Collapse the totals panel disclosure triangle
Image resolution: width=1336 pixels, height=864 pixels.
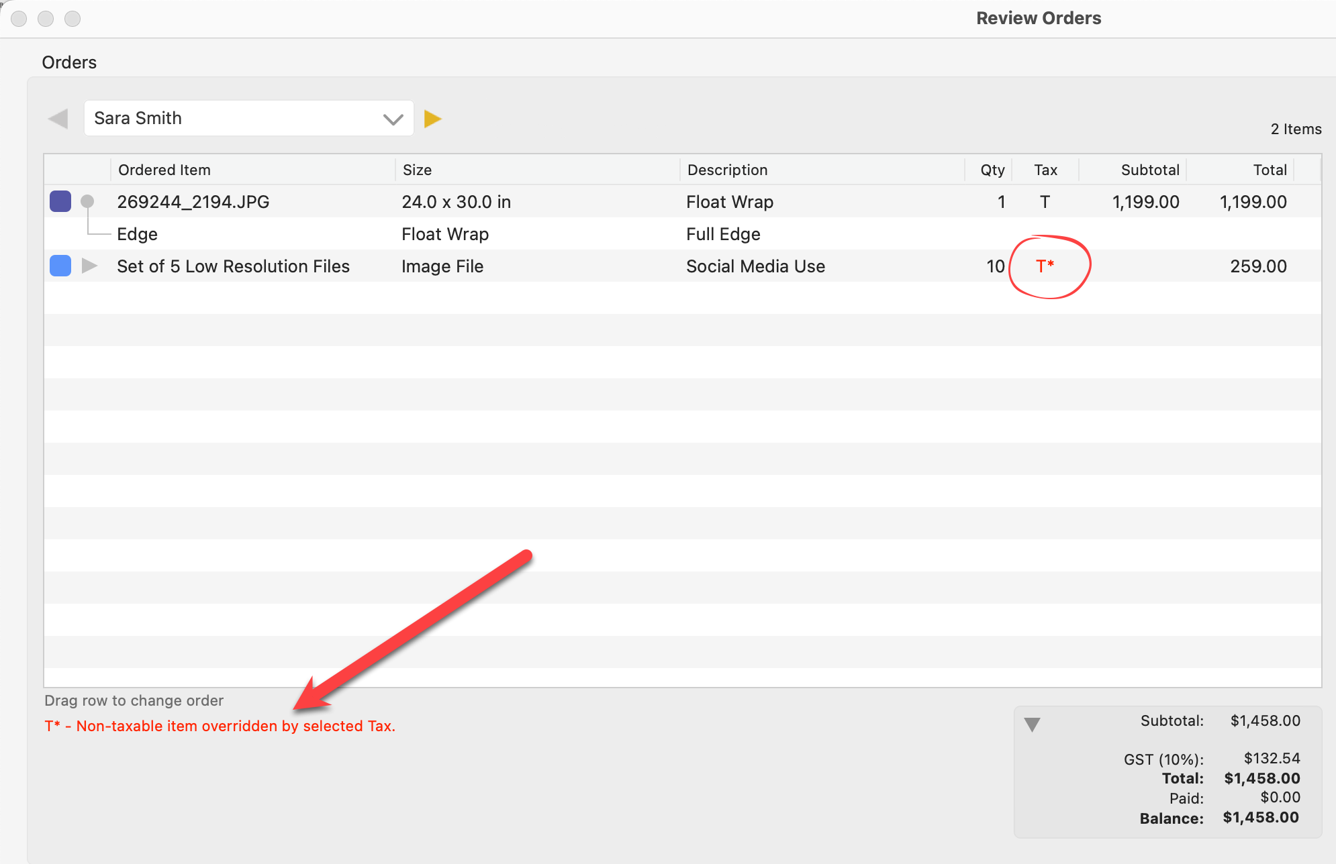pos(1032,724)
